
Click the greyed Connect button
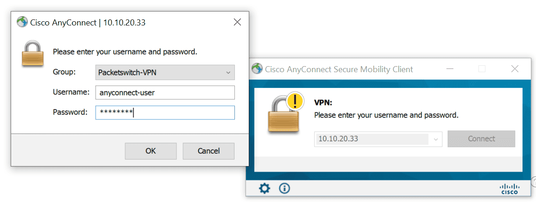pyautogui.click(x=481, y=139)
